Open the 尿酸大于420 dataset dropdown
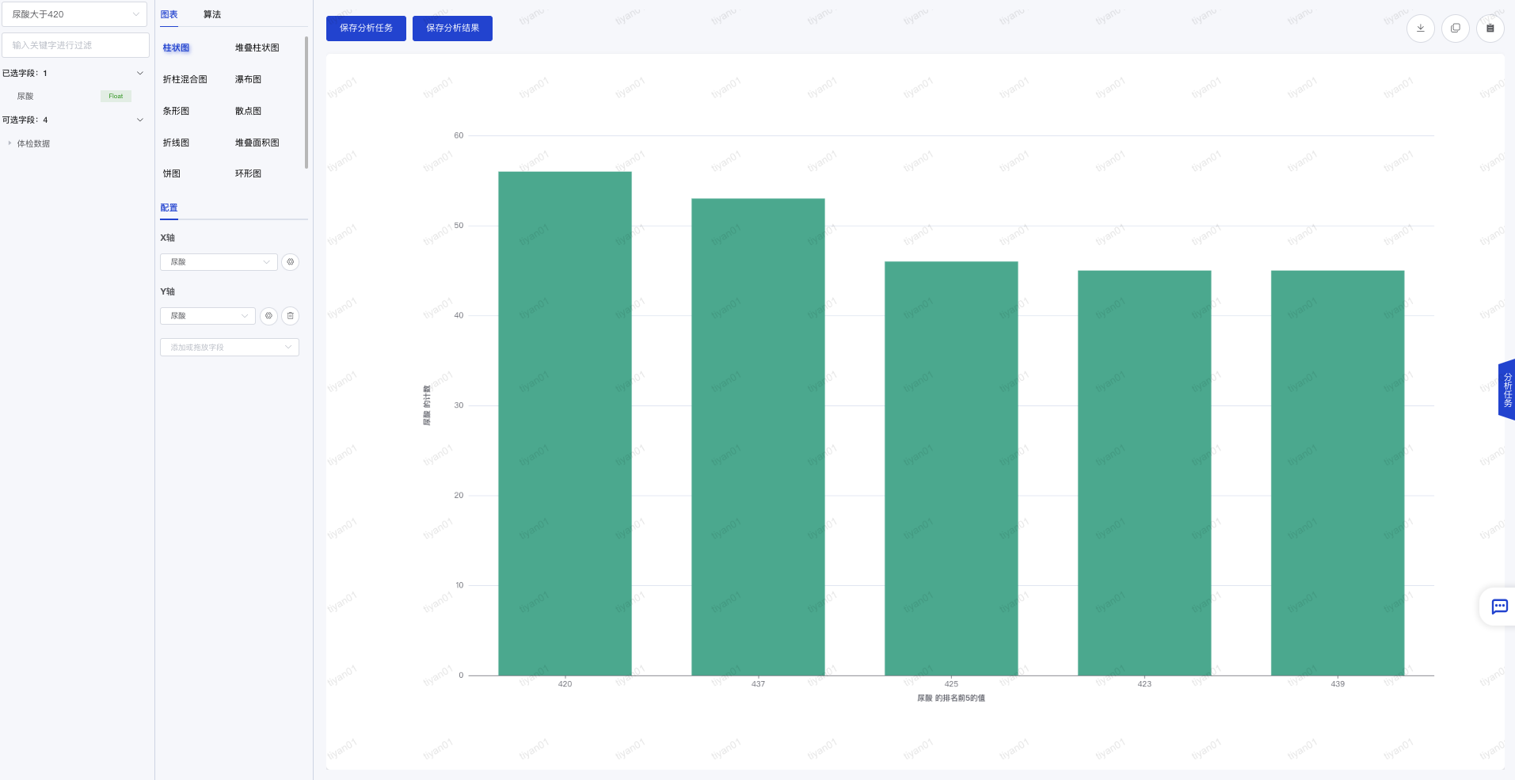 click(74, 14)
